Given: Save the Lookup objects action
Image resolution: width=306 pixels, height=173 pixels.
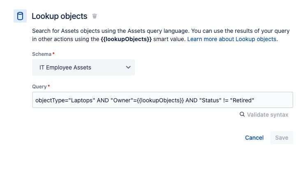Looking at the screenshot, I should [282, 138].
